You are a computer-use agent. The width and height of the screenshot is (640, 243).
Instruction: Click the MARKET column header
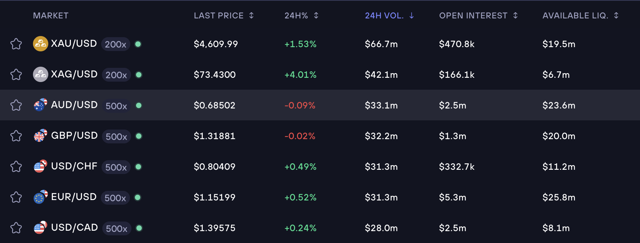point(51,15)
